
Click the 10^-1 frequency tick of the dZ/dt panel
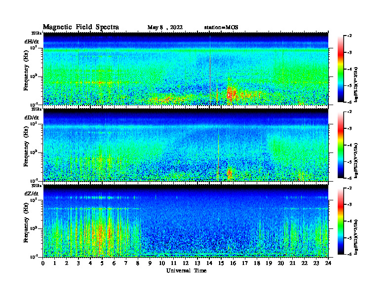[34, 257]
